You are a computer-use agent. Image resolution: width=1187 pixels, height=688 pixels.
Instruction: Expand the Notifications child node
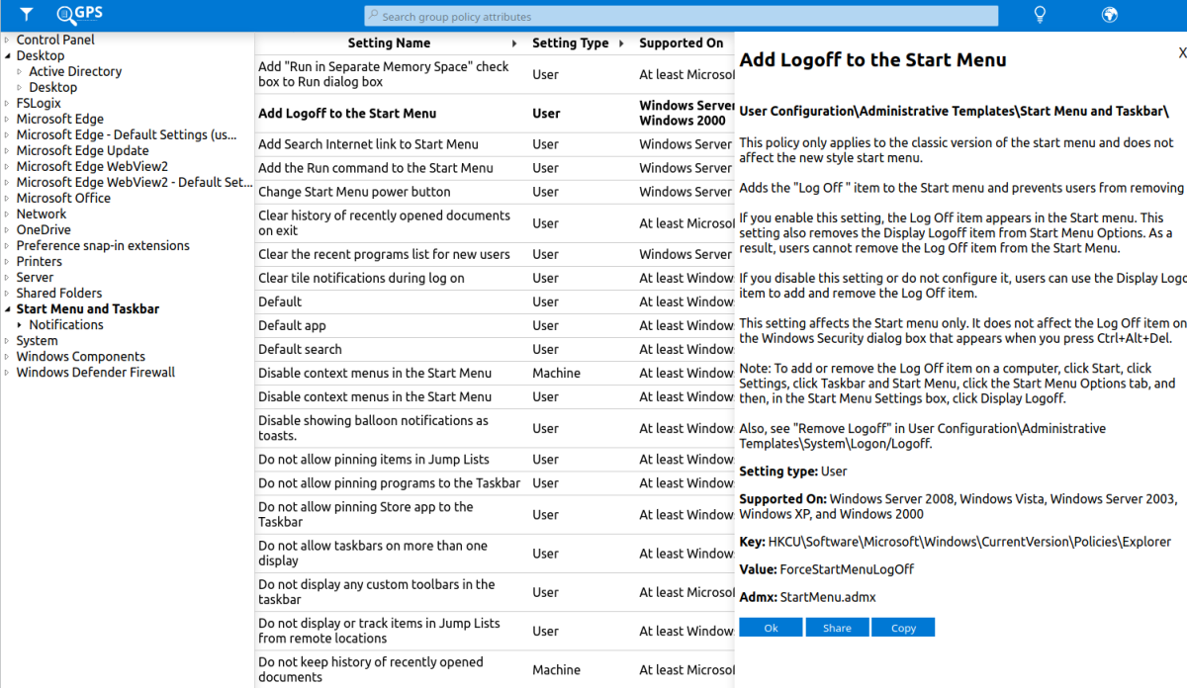(20, 324)
